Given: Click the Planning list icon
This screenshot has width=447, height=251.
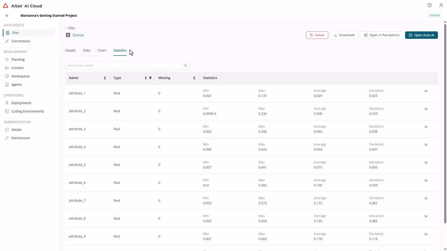Looking at the screenshot, I should click(7, 60).
